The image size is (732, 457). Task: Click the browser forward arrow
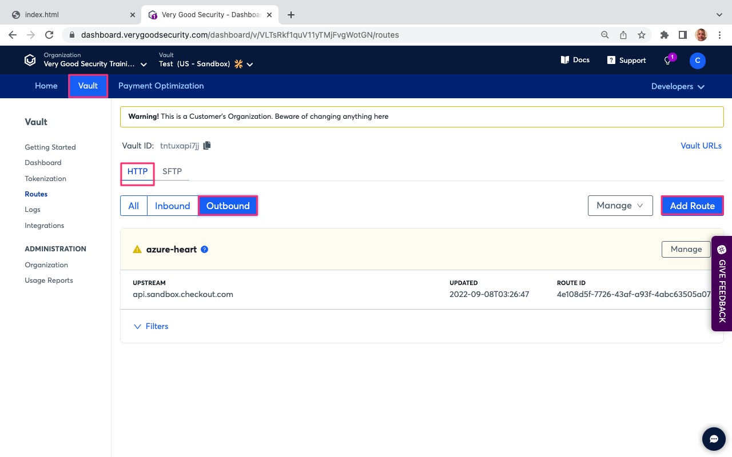31,35
